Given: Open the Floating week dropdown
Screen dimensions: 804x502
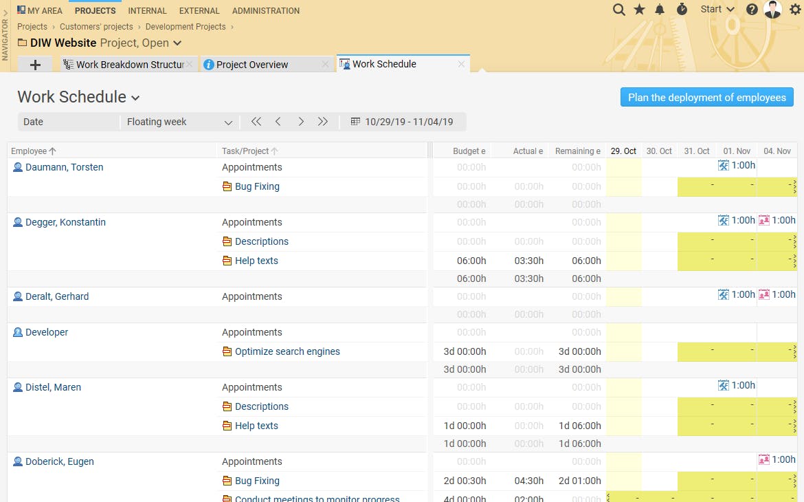Looking at the screenshot, I should click(x=179, y=122).
